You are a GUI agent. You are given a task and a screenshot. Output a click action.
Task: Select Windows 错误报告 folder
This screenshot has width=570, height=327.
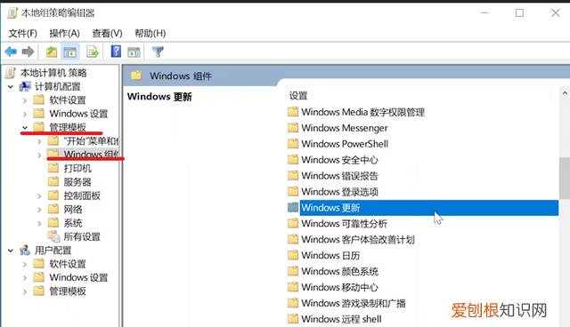coord(339,176)
